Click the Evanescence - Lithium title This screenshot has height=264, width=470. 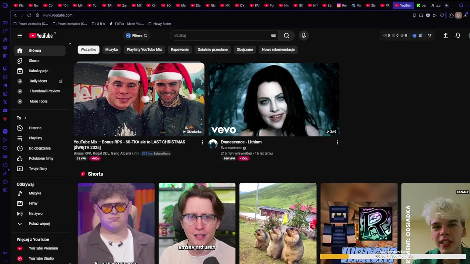(241, 142)
